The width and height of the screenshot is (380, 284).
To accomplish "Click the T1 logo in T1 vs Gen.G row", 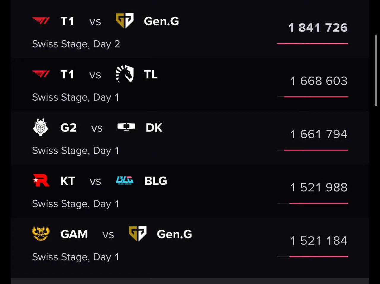I will (x=41, y=21).
